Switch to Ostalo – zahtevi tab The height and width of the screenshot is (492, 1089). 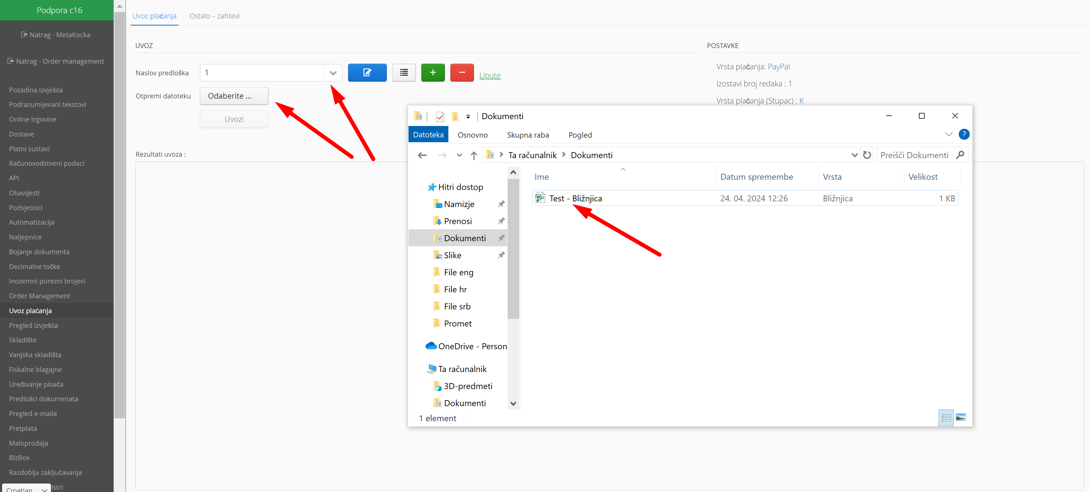pyautogui.click(x=214, y=16)
